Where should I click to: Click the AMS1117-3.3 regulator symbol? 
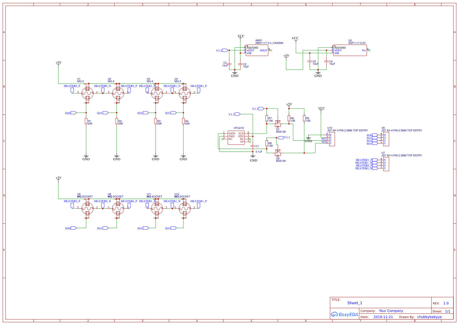(x=257, y=50)
